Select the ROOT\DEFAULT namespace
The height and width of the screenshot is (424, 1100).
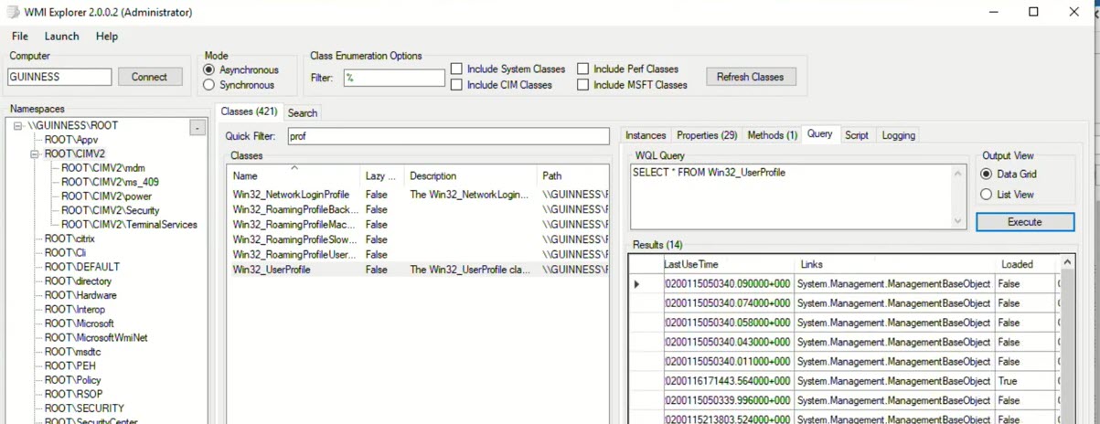82,267
